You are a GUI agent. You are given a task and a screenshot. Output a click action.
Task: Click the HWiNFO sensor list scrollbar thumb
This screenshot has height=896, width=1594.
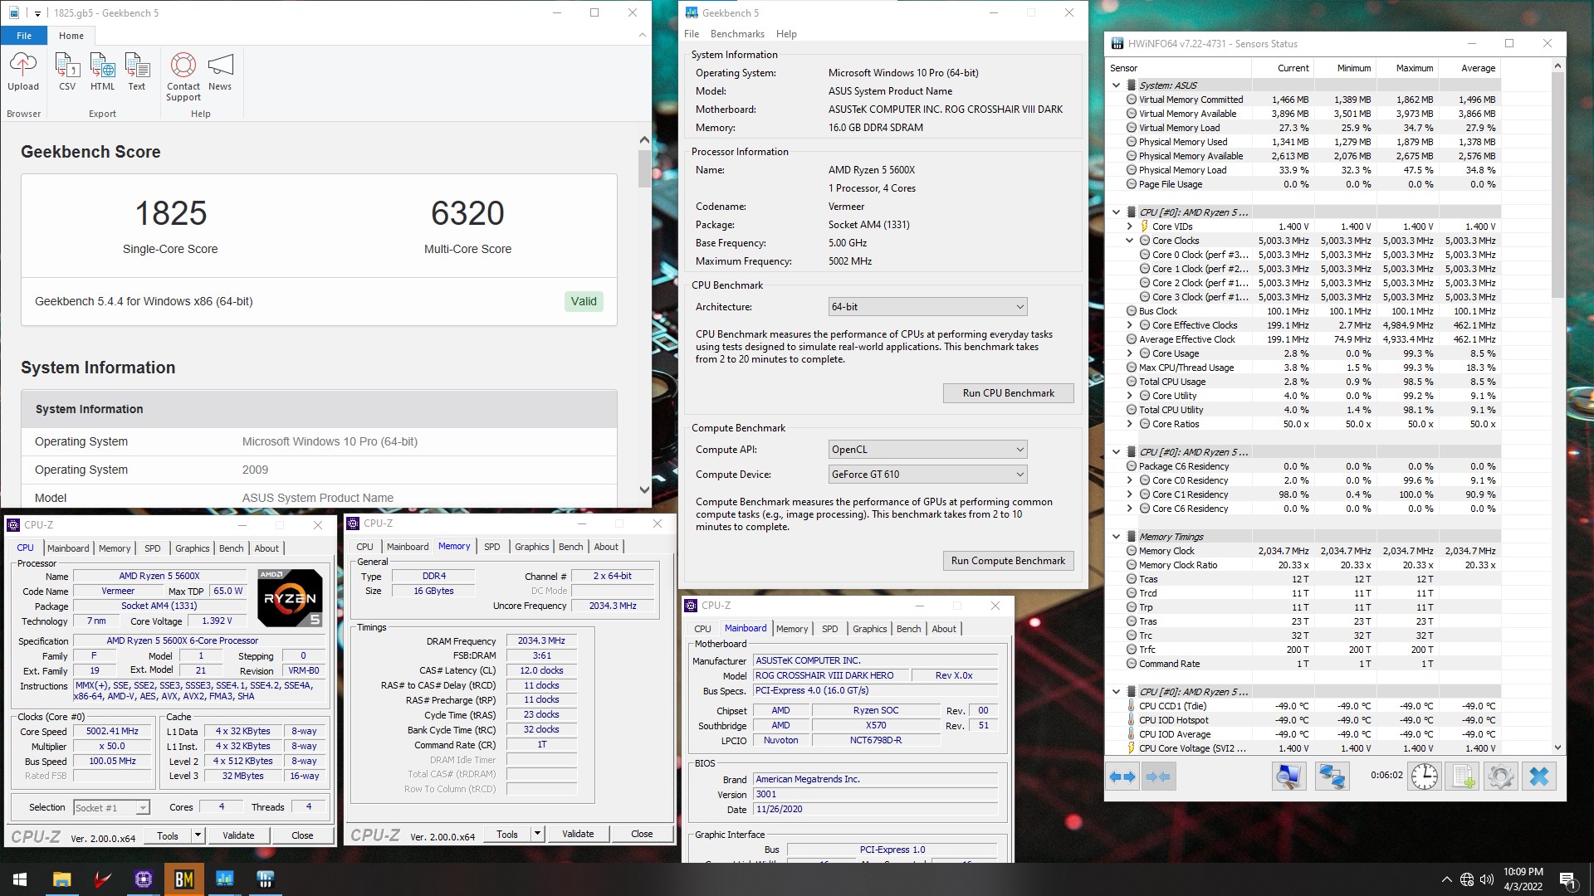click(x=1557, y=185)
